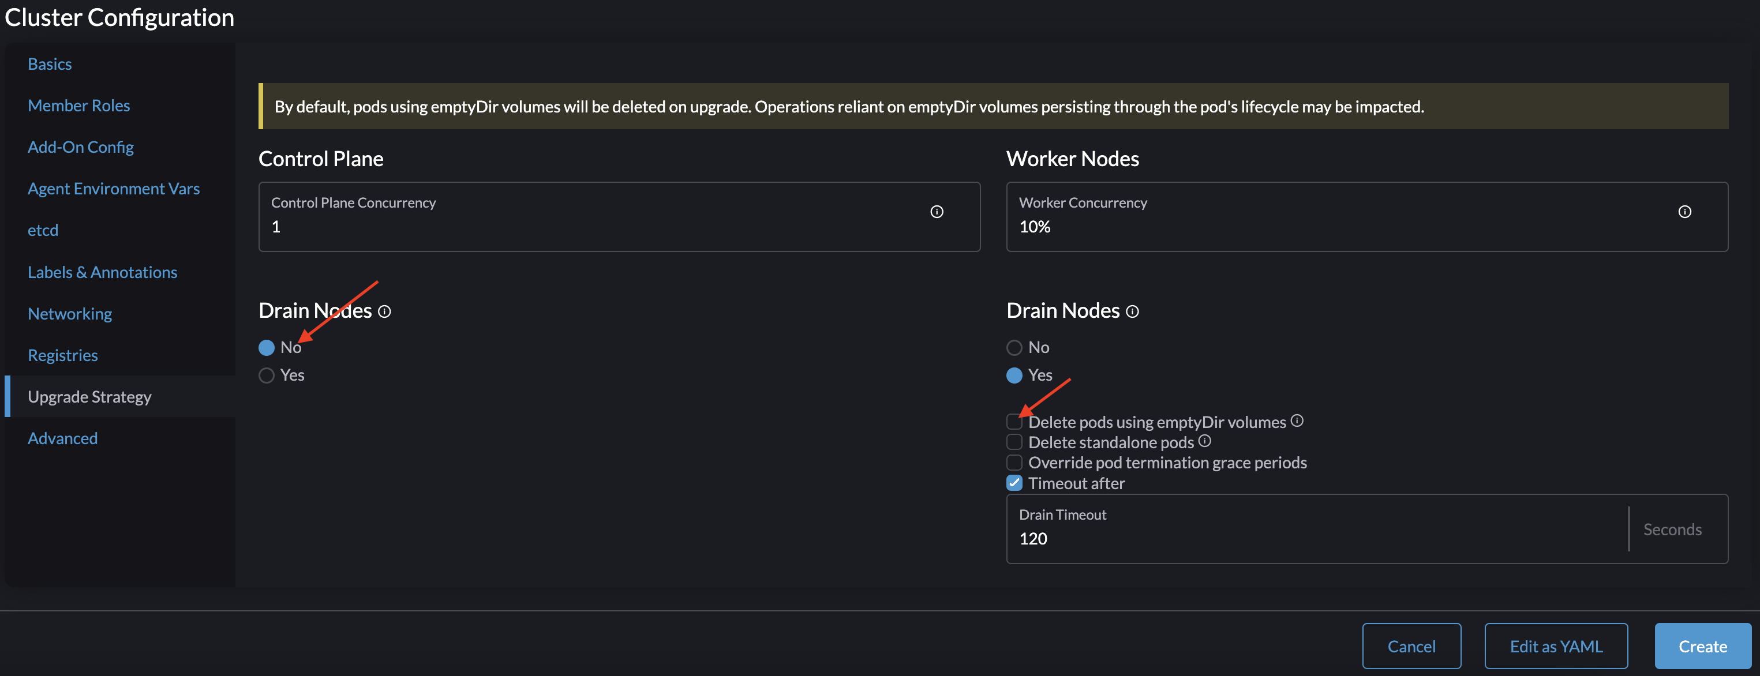The height and width of the screenshot is (676, 1760).
Task: Enable Delete pods using emptyDir volumes
Action: 1014,421
